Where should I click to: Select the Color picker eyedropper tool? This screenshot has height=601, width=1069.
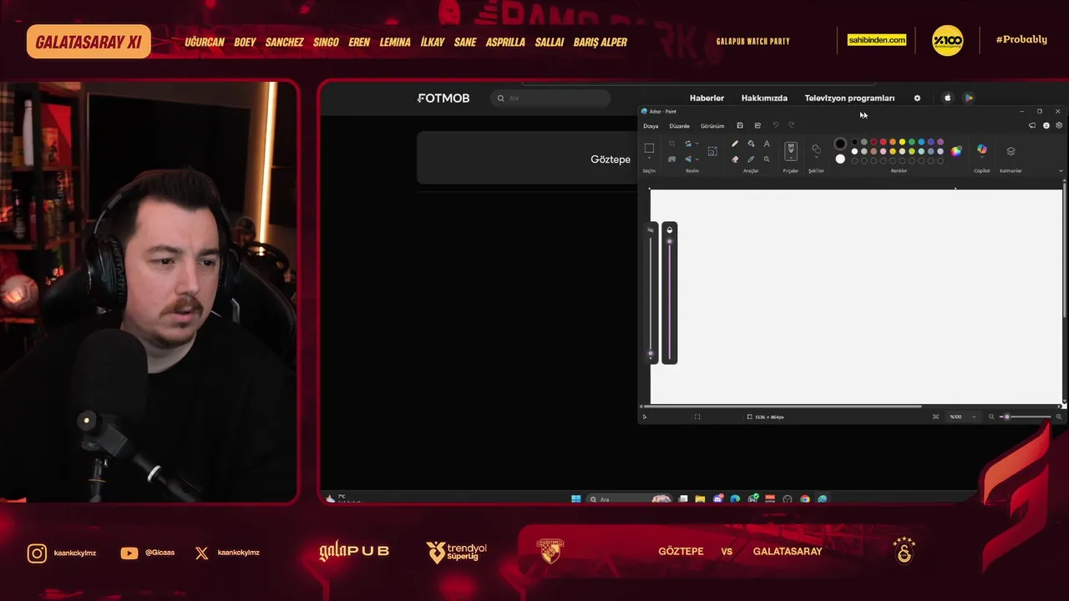tap(751, 159)
